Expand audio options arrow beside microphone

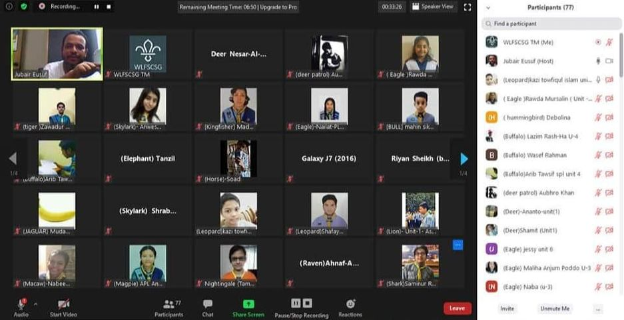(x=36, y=303)
